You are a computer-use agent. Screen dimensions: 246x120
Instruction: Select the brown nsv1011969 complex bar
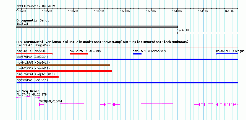pos(63,65)
